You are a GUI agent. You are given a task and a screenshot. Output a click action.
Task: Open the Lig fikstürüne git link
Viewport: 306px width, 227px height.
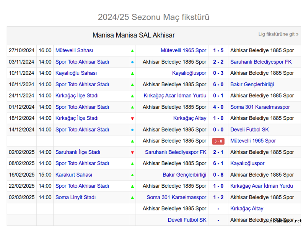[x=278, y=34]
